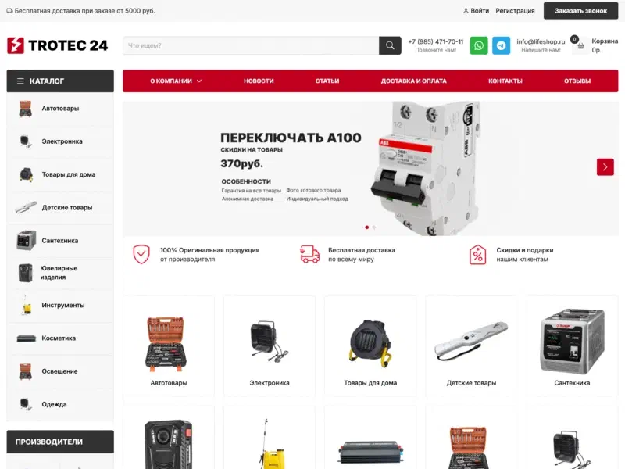The width and height of the screenshot is (625, 469).
Task: Focus the Что ищем? search field
Action: coord(251,45)
